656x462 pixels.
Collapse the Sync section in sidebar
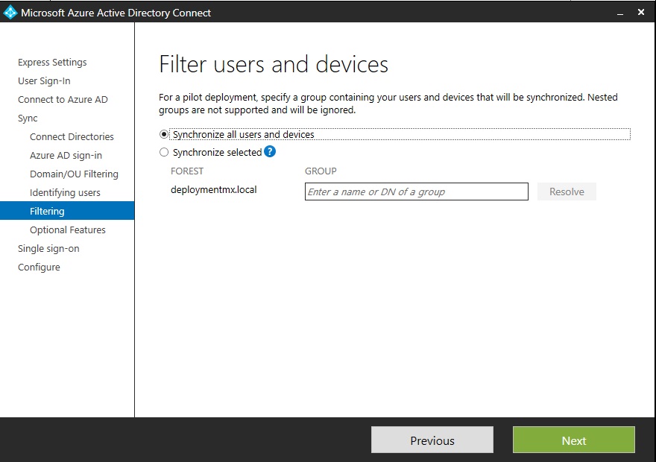coord(28,118)
